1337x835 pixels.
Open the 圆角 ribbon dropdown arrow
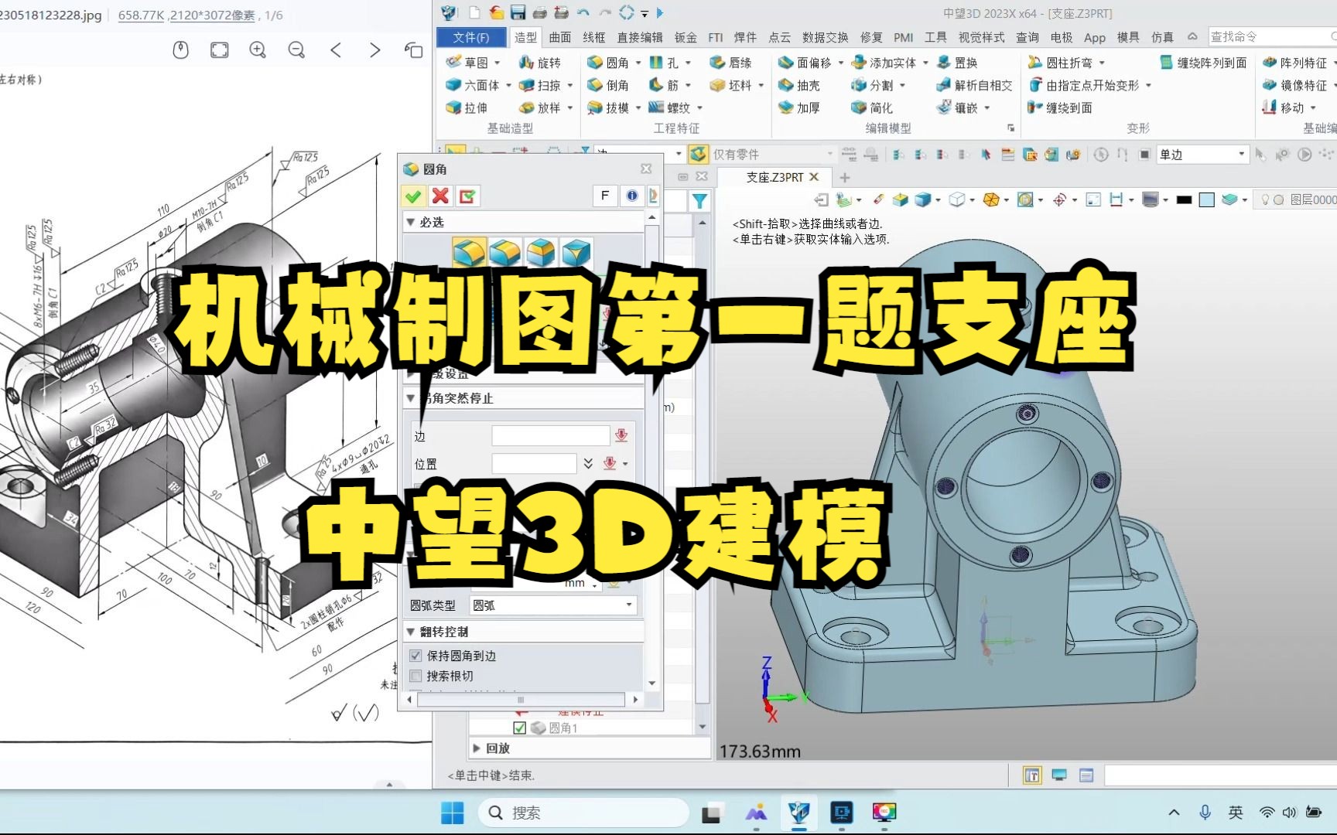tap(638, 63)
